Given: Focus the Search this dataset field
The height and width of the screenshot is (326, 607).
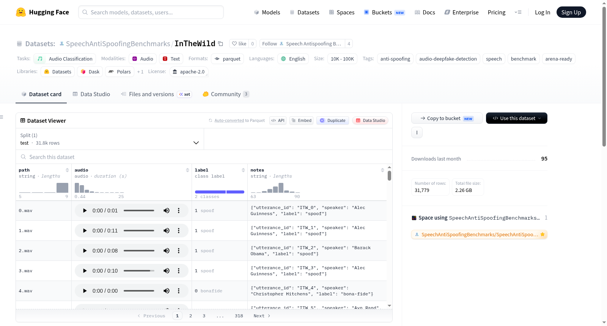Looking at the screenshot, I should [204, 157].
